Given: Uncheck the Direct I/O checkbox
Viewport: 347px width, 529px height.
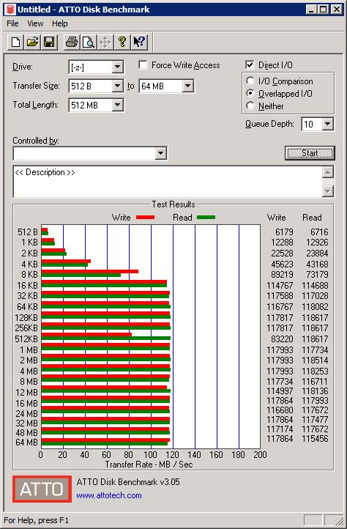Looking at the screenshot, I should [250, 64].
